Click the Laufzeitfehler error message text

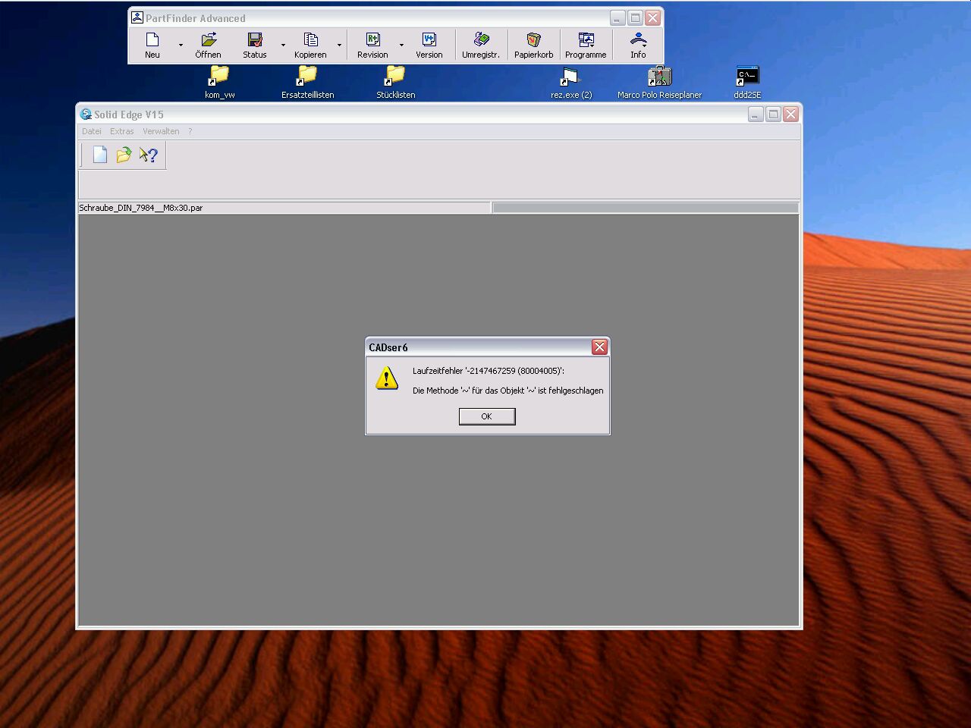pos(489,371)
